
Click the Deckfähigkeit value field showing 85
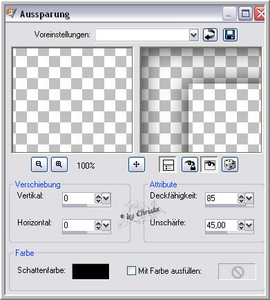(x=221, y=198)
